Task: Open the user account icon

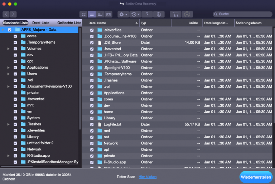Action: (187, 14)
